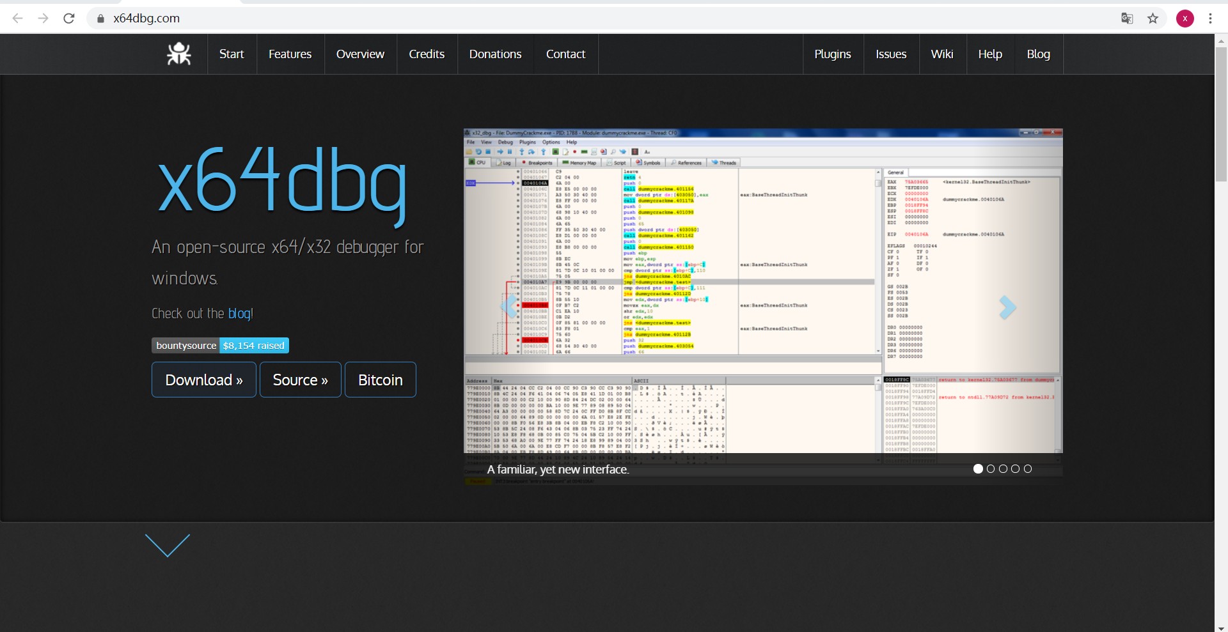
Task: Select the fourth carousel indicator dot
Action: point(1015,469)
